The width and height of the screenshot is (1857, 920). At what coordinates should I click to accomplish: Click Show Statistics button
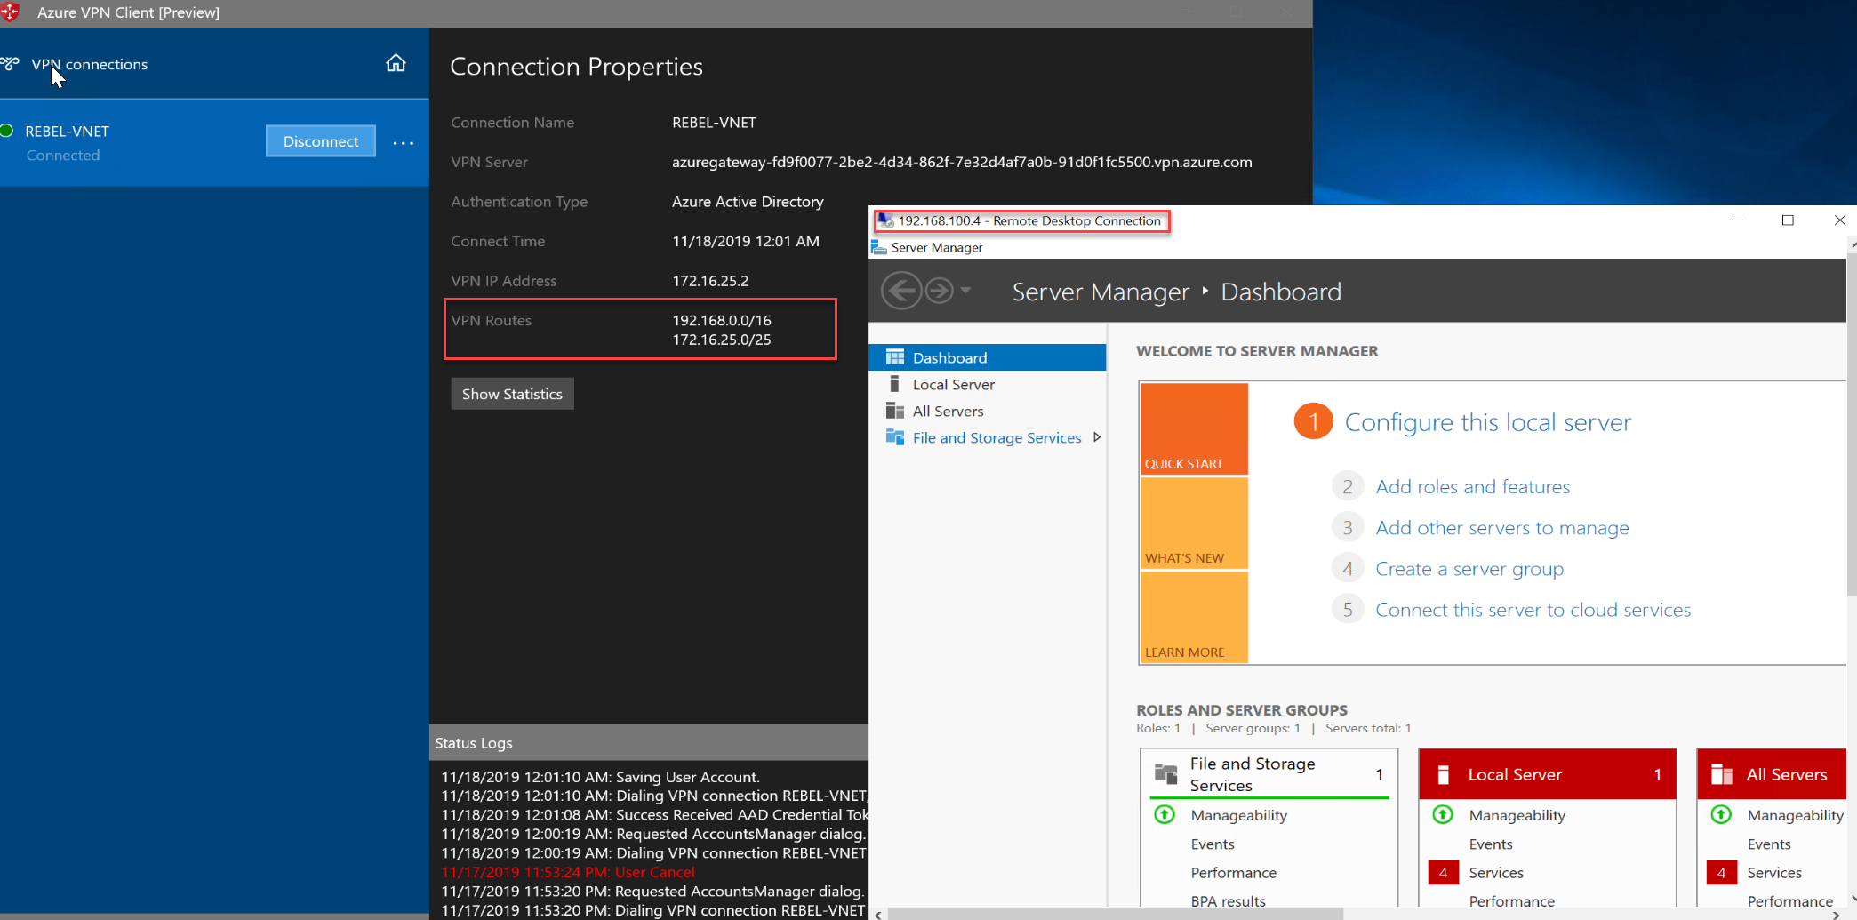tap(512, 394)
